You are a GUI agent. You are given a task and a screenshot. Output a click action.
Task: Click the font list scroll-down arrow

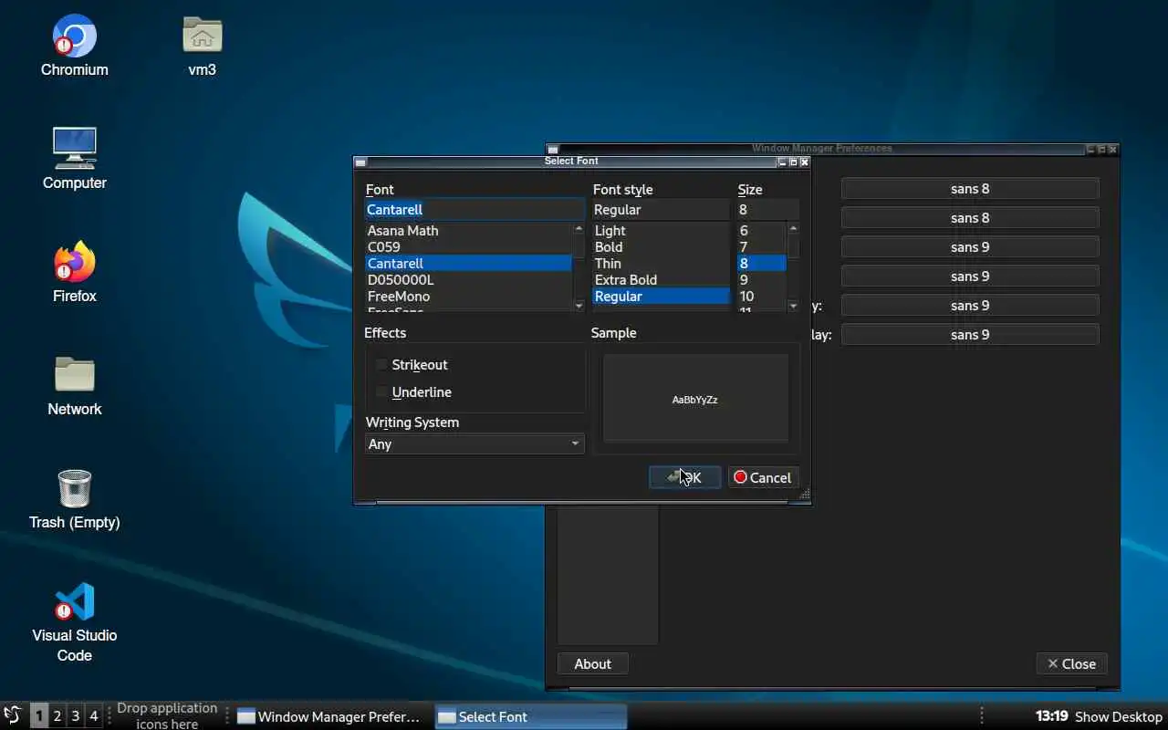(x=579, y=306)
